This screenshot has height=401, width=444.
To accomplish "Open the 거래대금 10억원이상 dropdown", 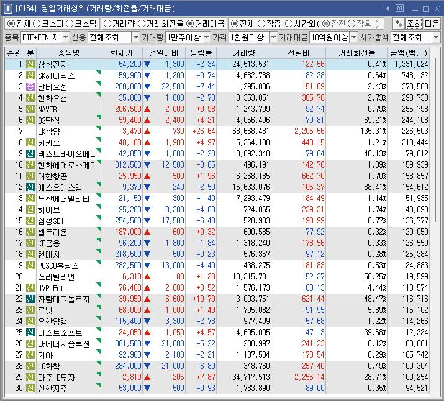I will click(354, 37).
